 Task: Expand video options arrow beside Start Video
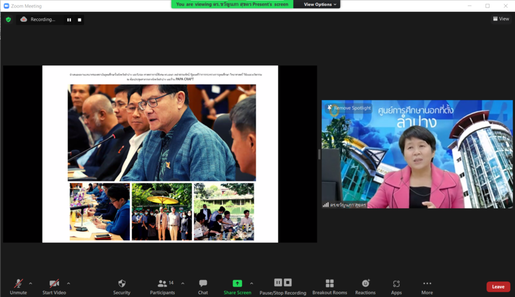click(69, 283)
